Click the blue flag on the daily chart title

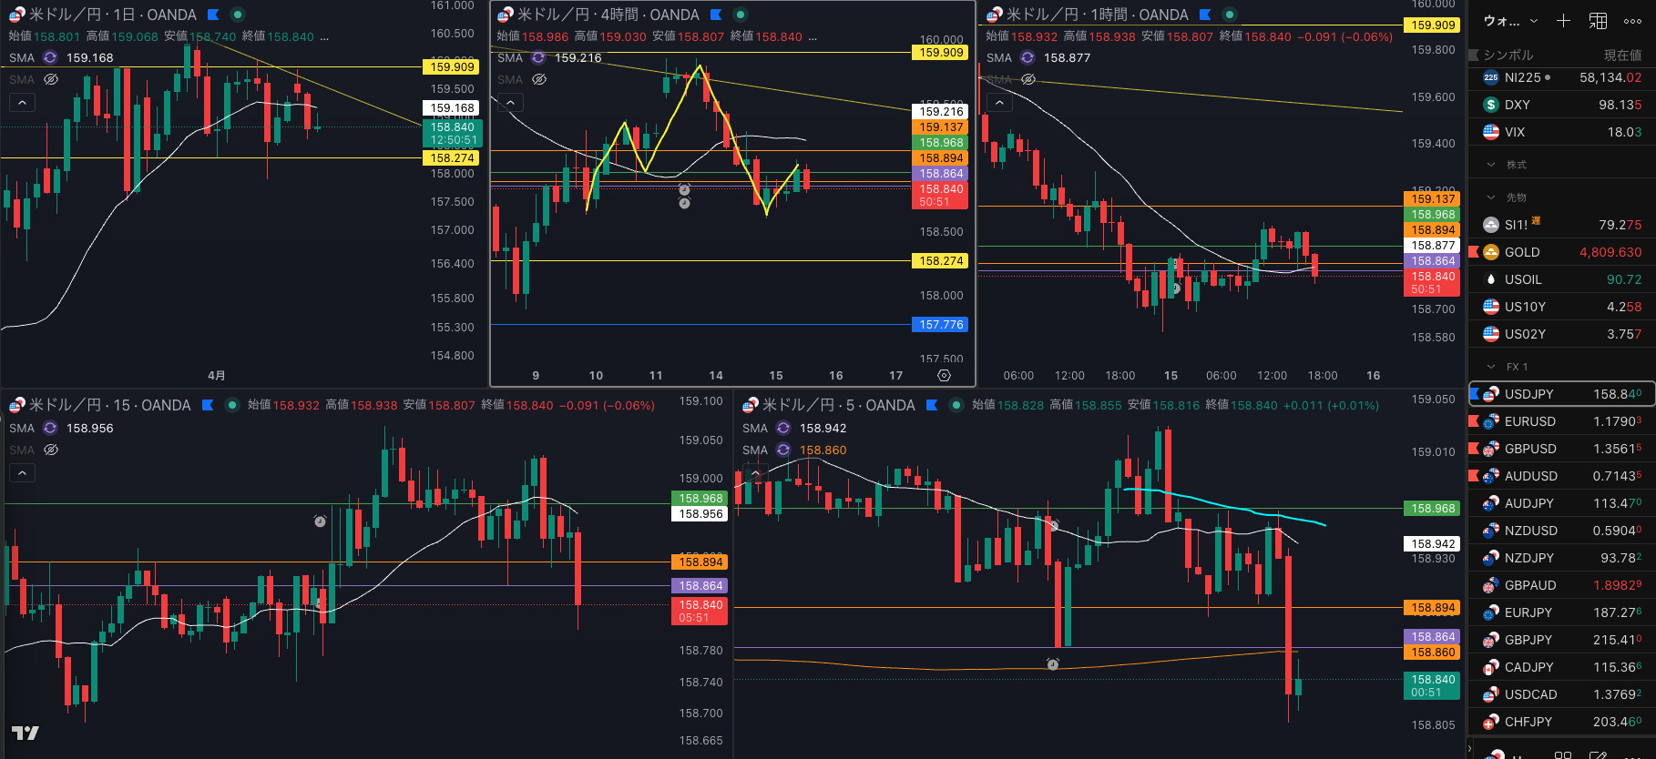click(x=213, y=15)
